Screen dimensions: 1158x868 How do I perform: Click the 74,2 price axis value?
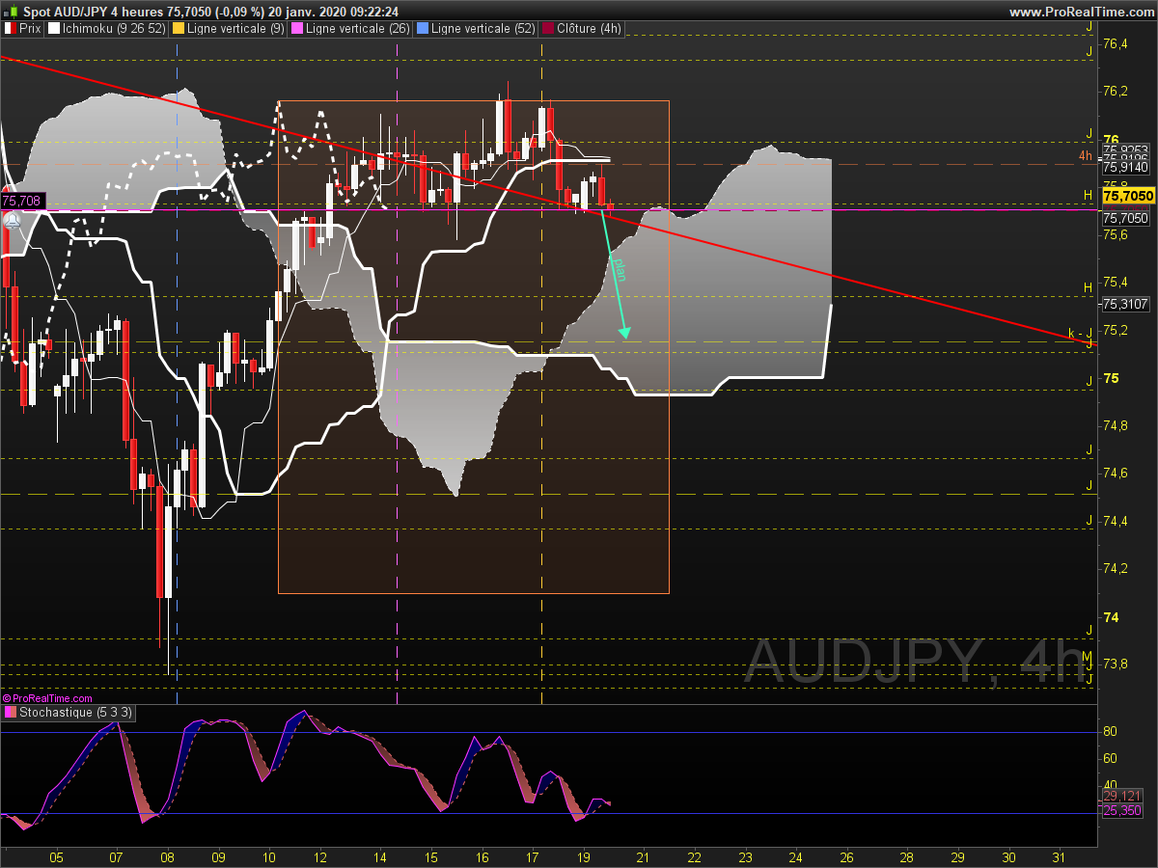pyautogui.click(x=1115, y=568)
